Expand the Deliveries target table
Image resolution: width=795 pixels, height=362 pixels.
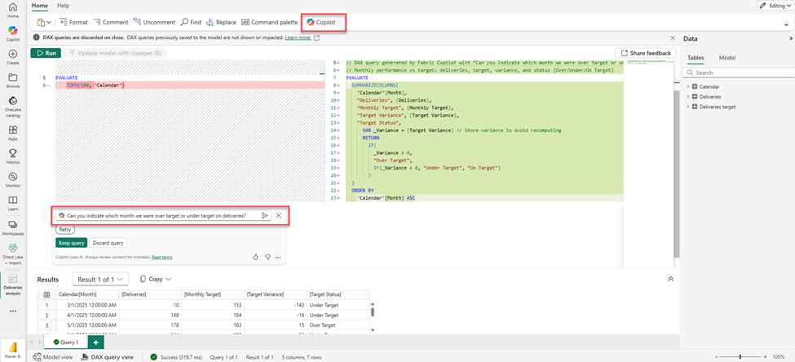point(688,107)
